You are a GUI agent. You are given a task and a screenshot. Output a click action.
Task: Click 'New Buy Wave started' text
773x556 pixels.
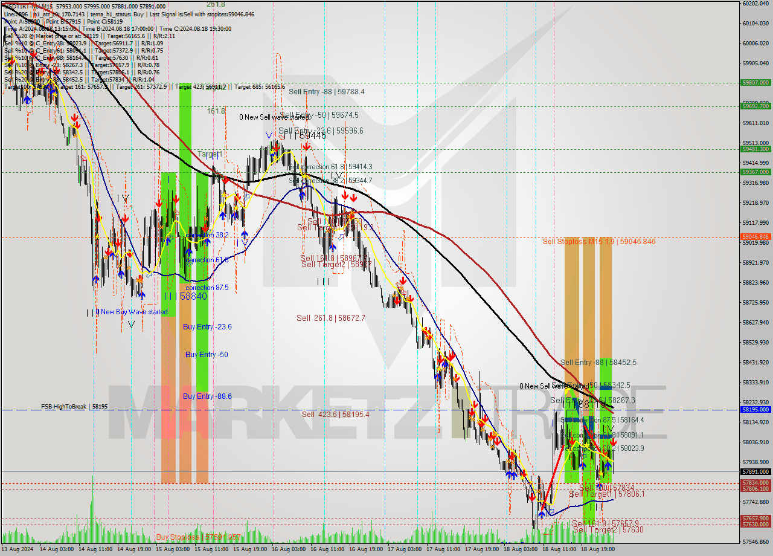coord(134,312)
